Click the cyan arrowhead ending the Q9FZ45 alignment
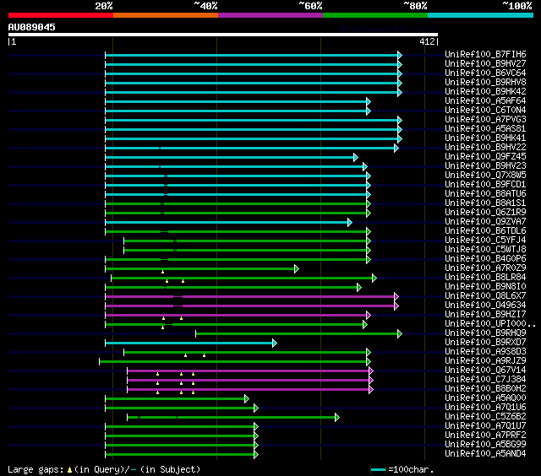The width and height of the screenshot is (541, 476). point(356,158)
